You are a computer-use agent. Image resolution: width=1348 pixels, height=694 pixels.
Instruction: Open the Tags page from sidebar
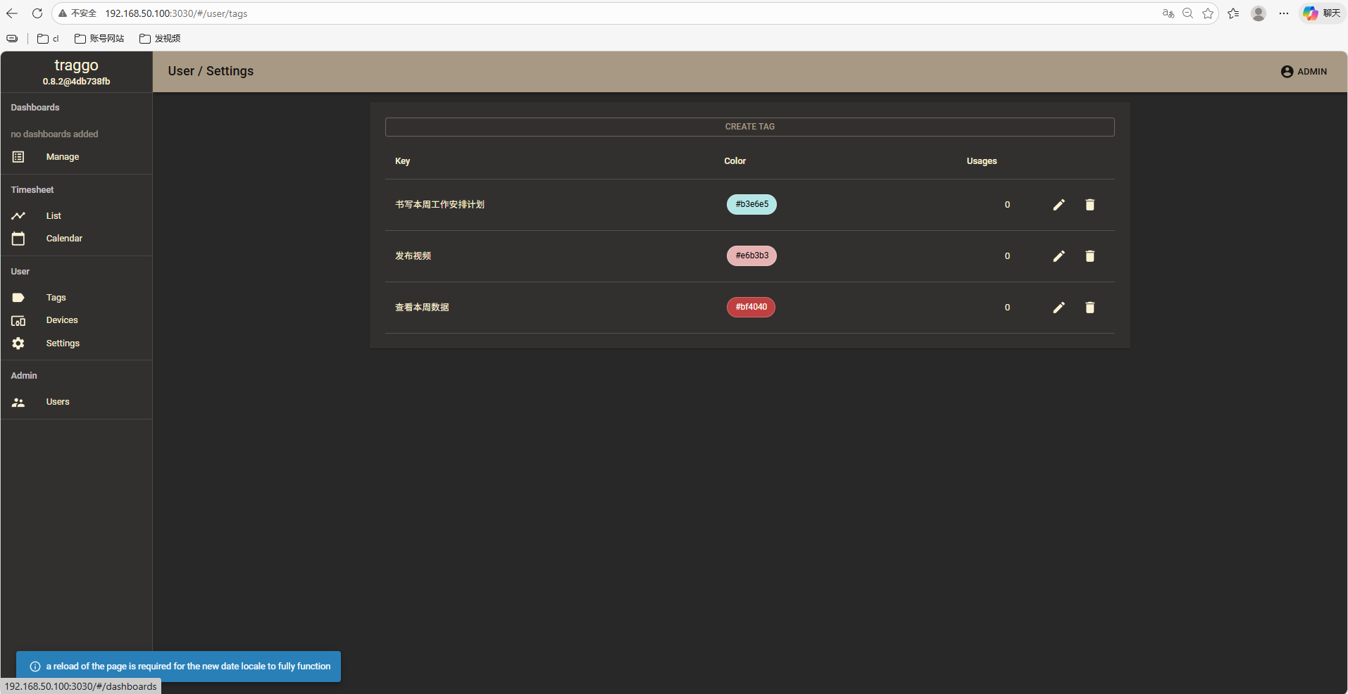(56, 298)
